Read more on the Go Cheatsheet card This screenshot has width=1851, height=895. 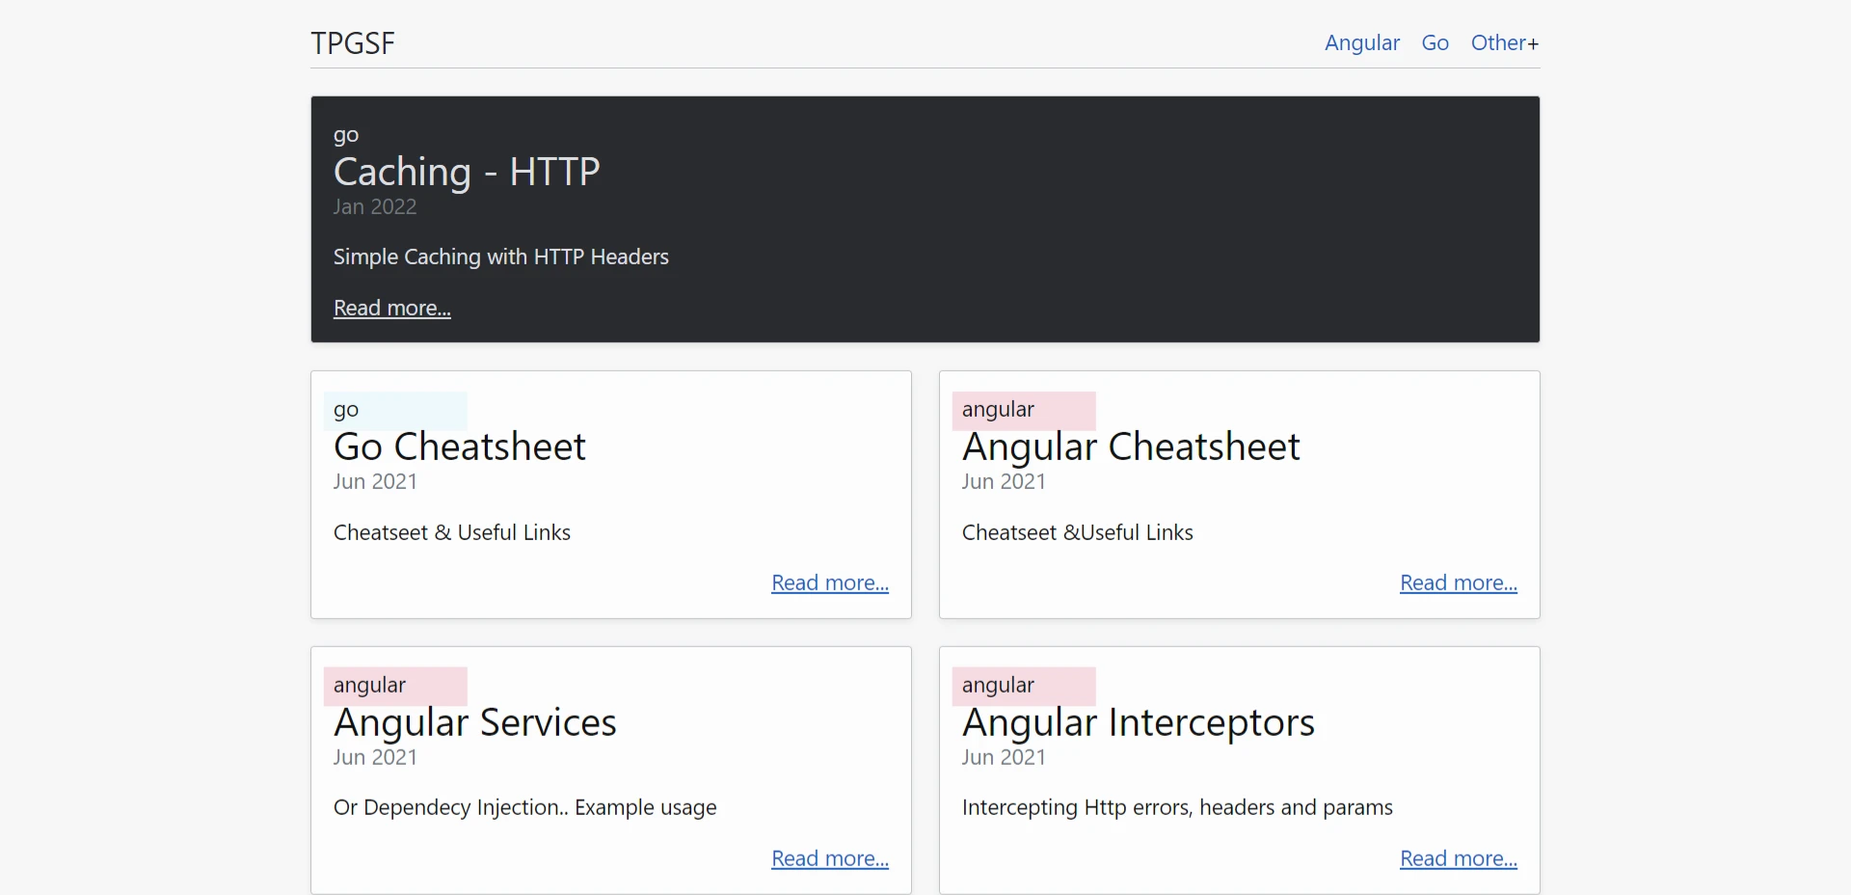coord(830,583)
